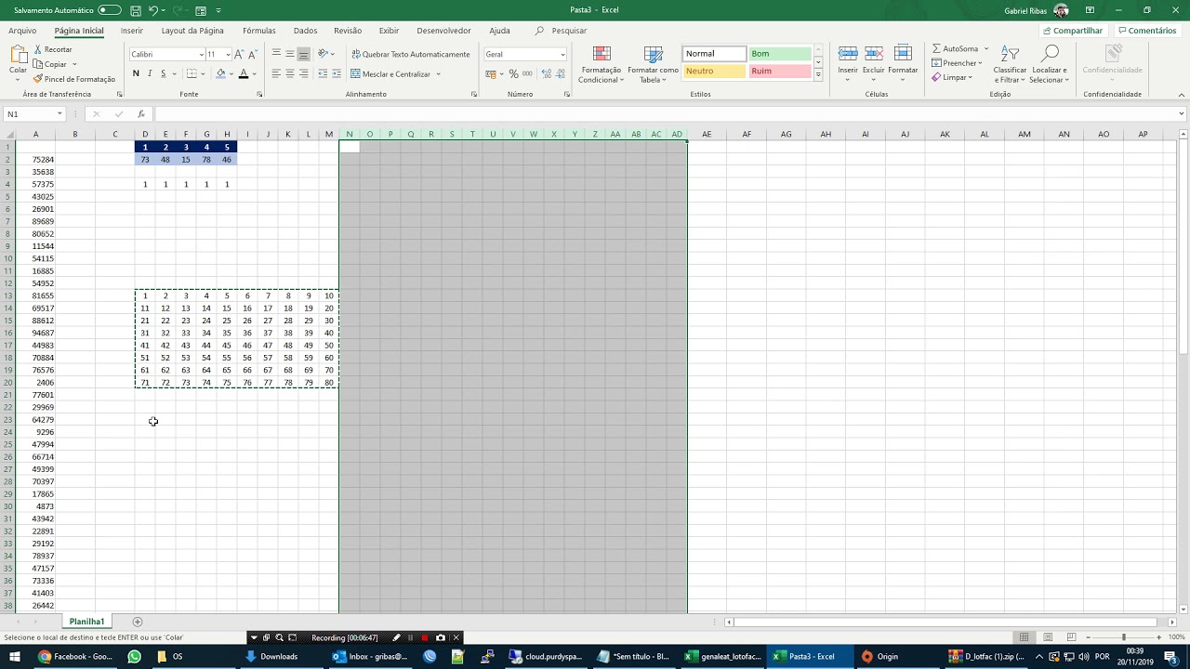
Task: Add a new sheet with plus icon
Action: click(138, 622)
